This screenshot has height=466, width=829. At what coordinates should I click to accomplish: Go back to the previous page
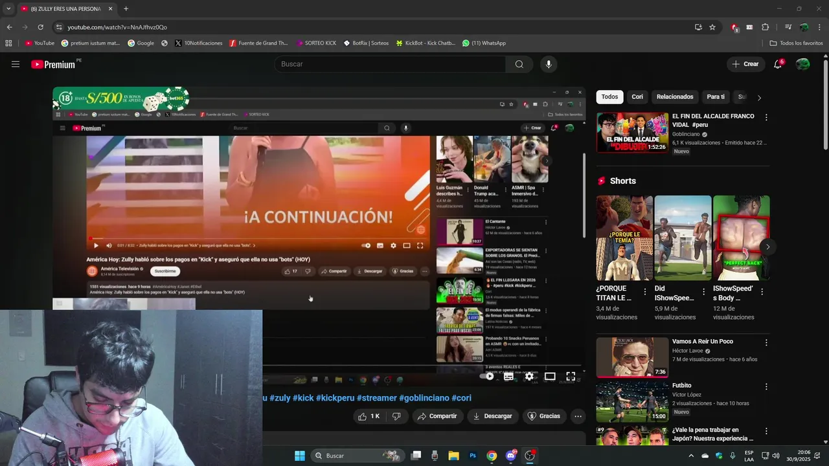pos(9,27)
